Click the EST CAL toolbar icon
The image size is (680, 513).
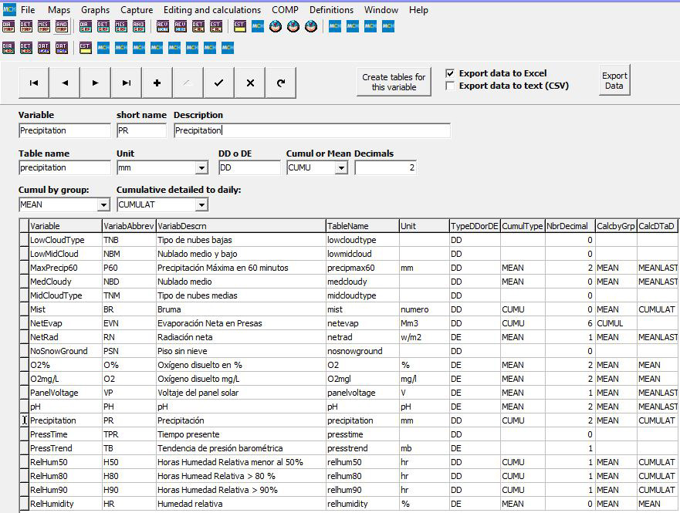[218, 26]
